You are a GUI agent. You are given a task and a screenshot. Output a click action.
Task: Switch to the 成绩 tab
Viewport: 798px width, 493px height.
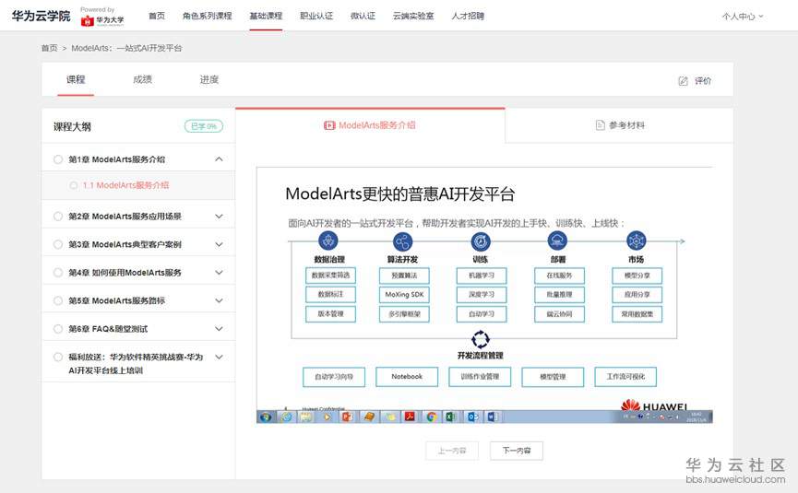click(x=142, y=79)
